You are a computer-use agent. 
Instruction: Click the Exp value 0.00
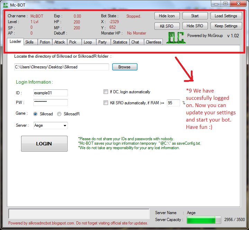(x=77, y=16)
